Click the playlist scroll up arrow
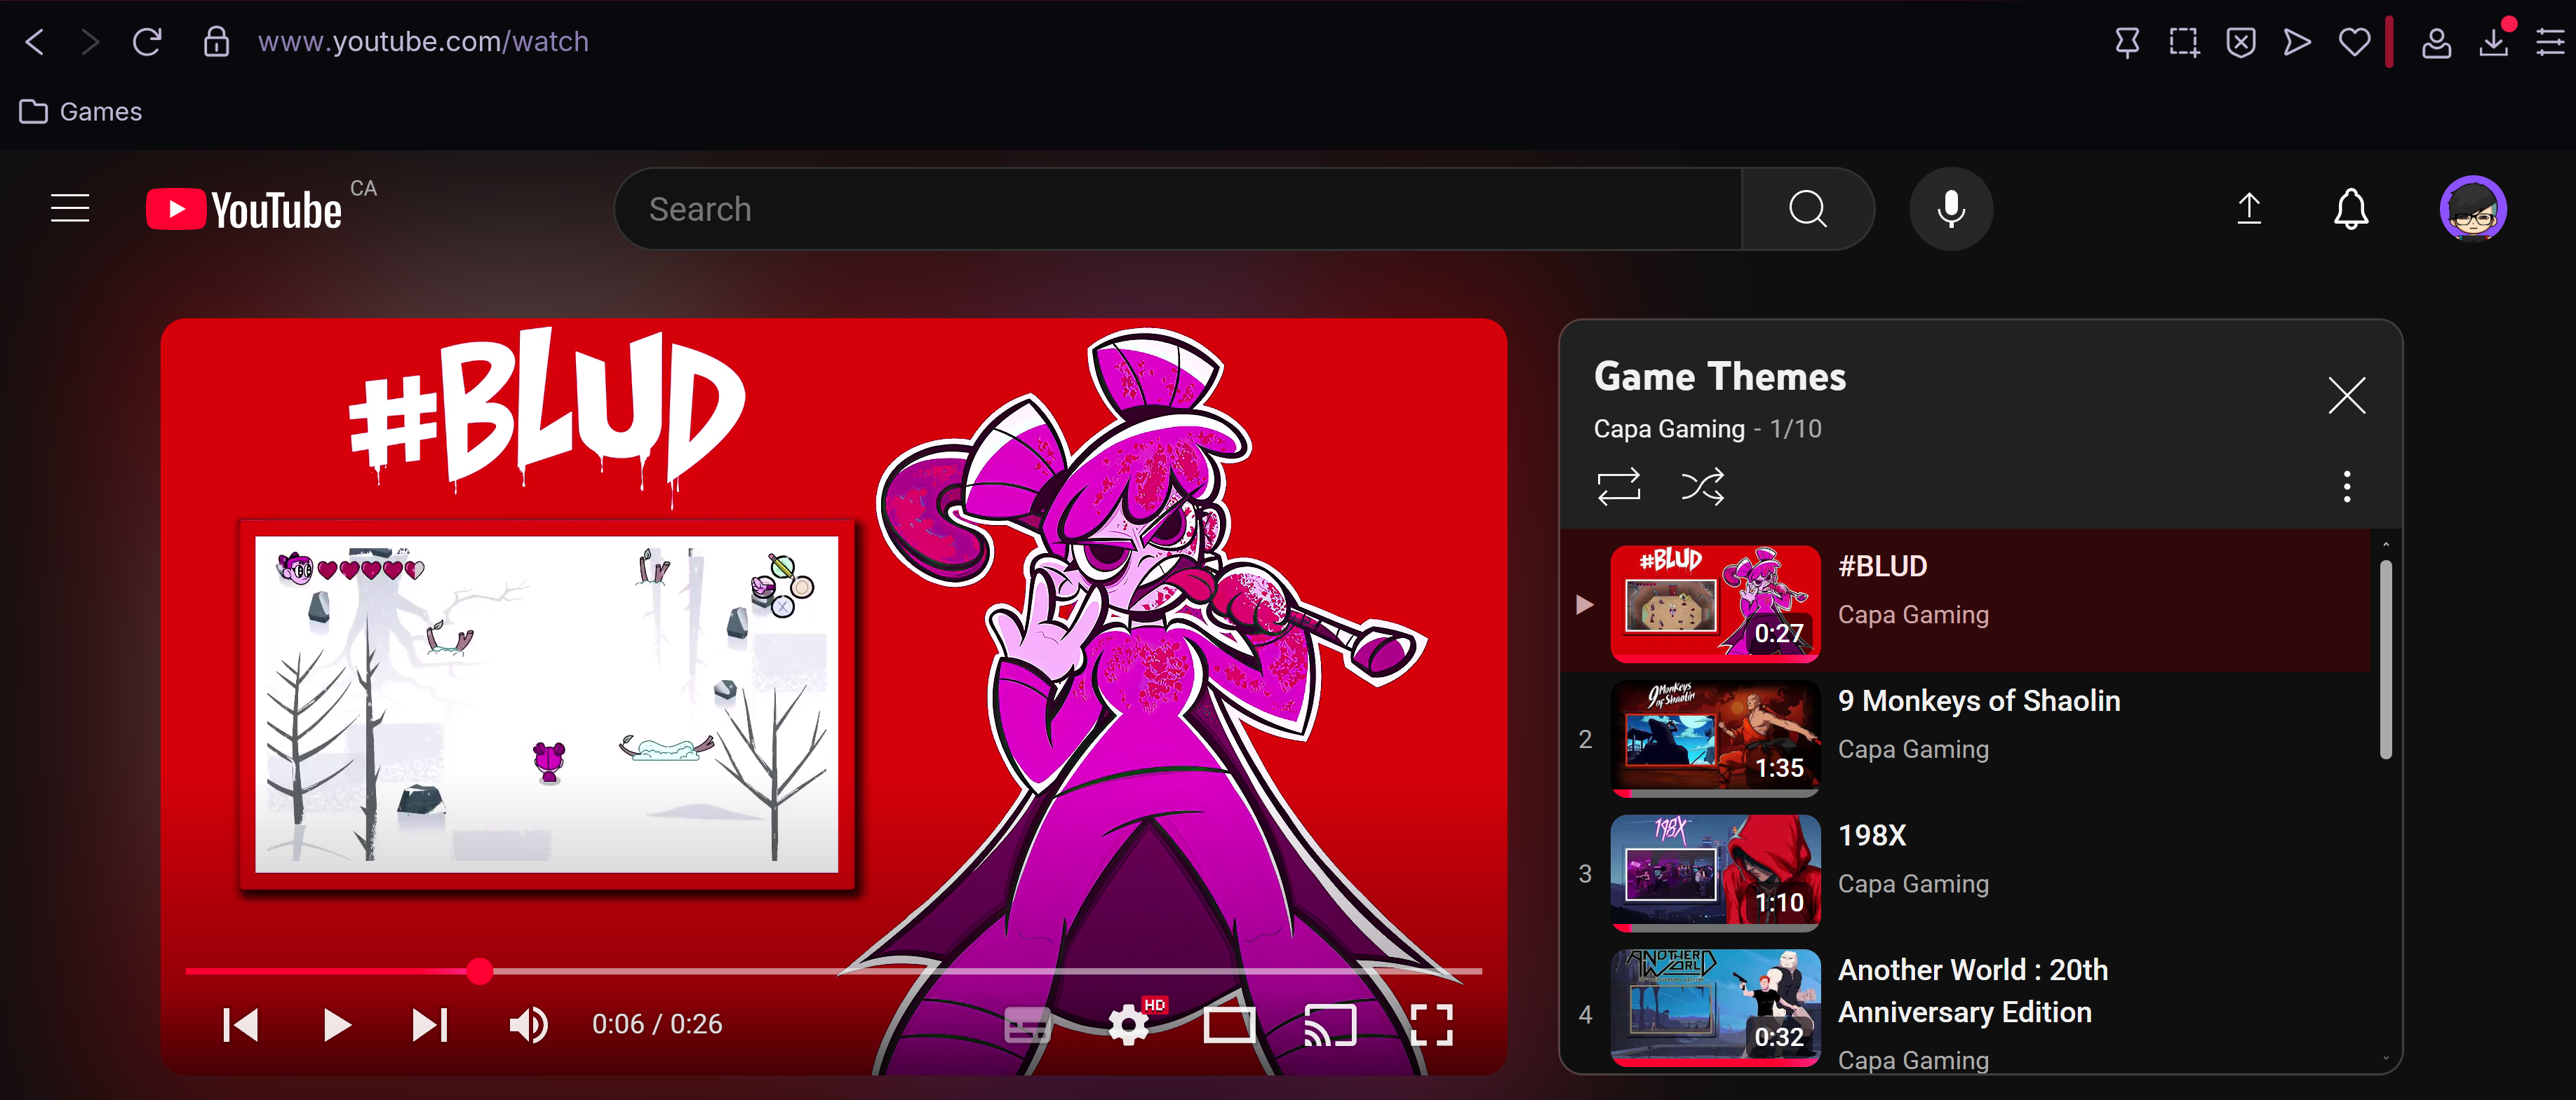This screenshot has height=1100, width=2576. click(x=2385, y=545)
